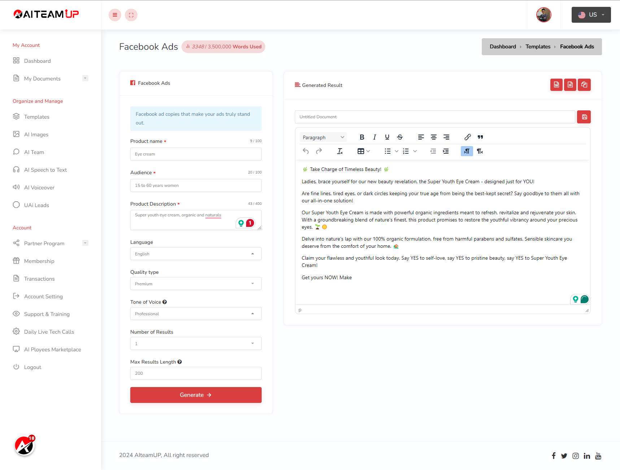Click Dashboard in the breadcrumb
This screenshot has height=470, width=620.
coord(503,47)
